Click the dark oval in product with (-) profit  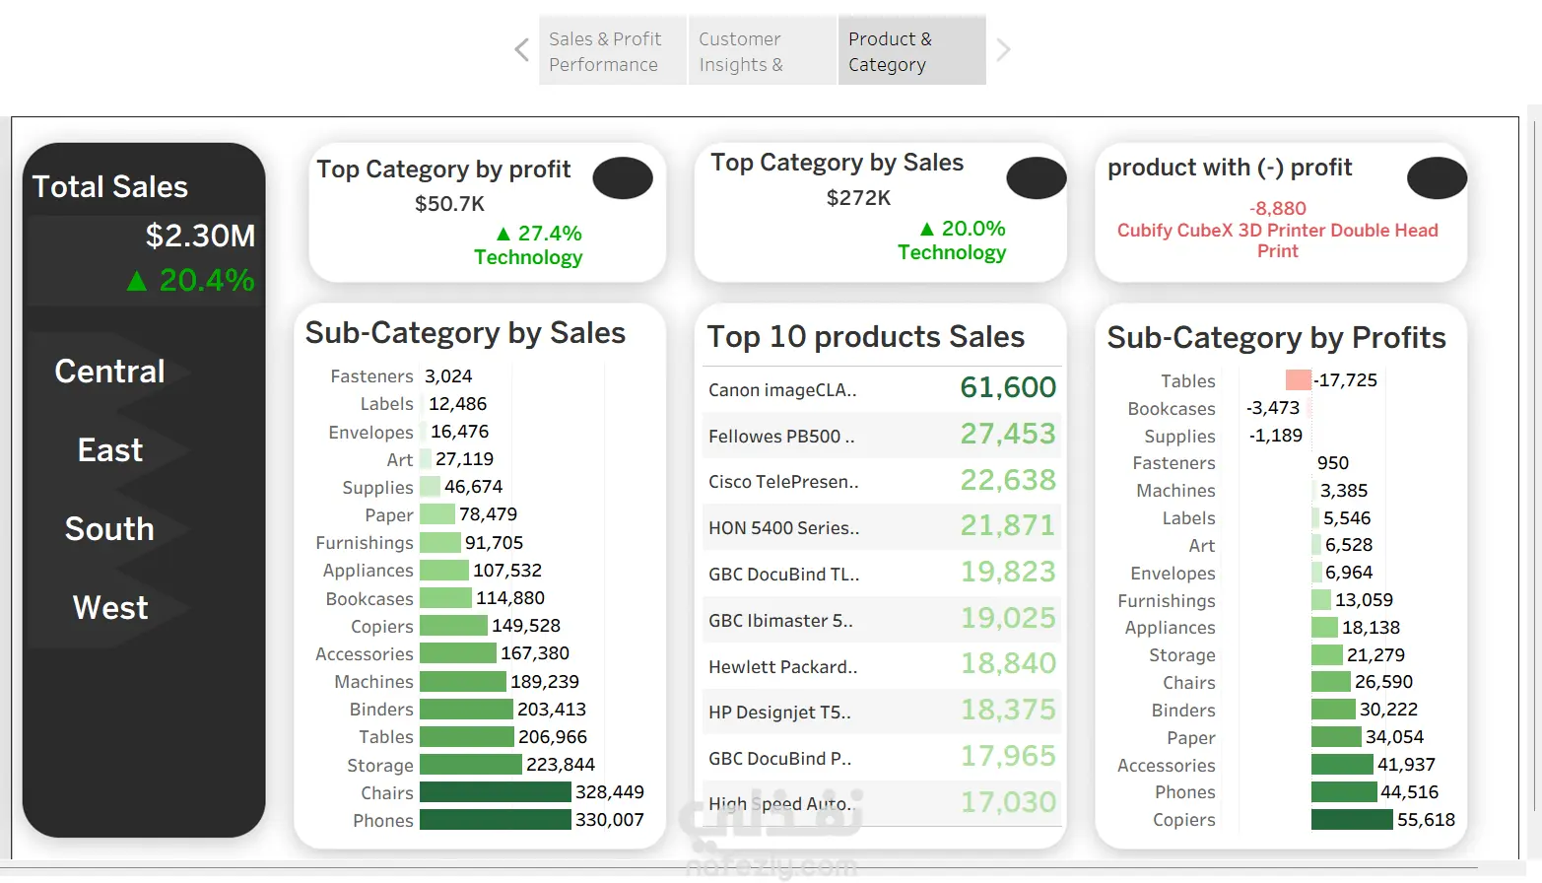tap(1438, 178)
